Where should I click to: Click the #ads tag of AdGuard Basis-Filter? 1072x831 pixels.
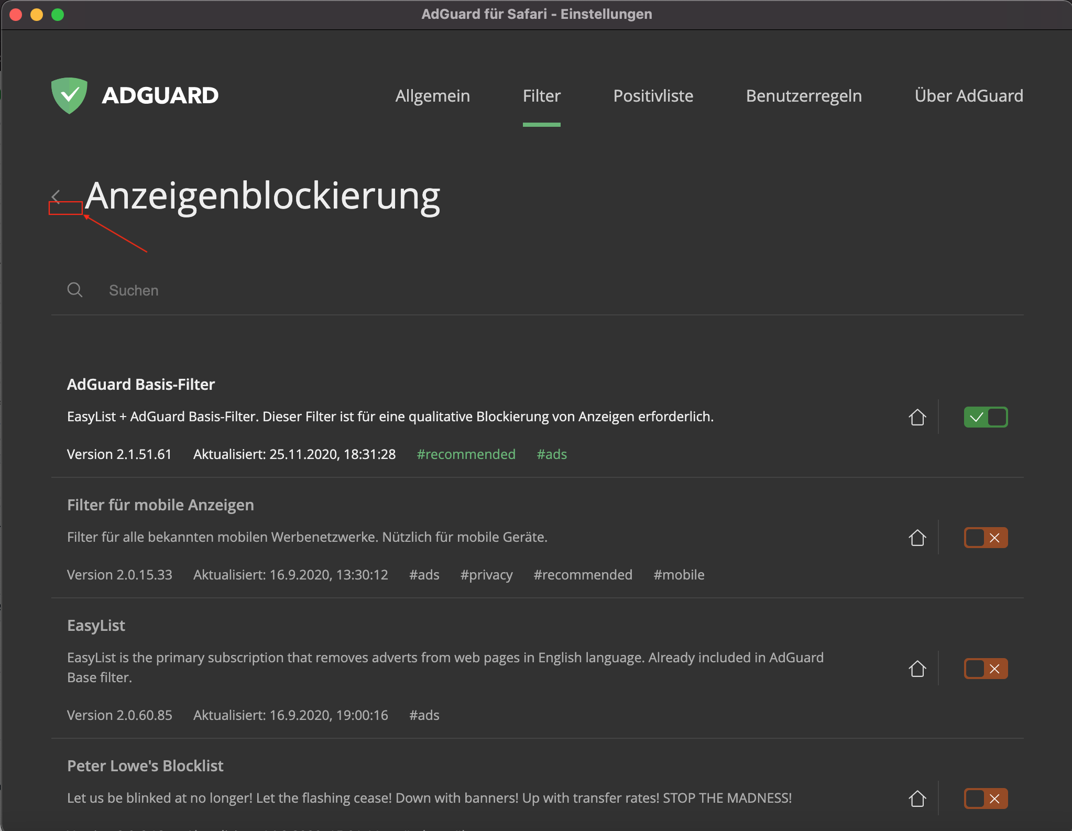[x=552, y=454]
